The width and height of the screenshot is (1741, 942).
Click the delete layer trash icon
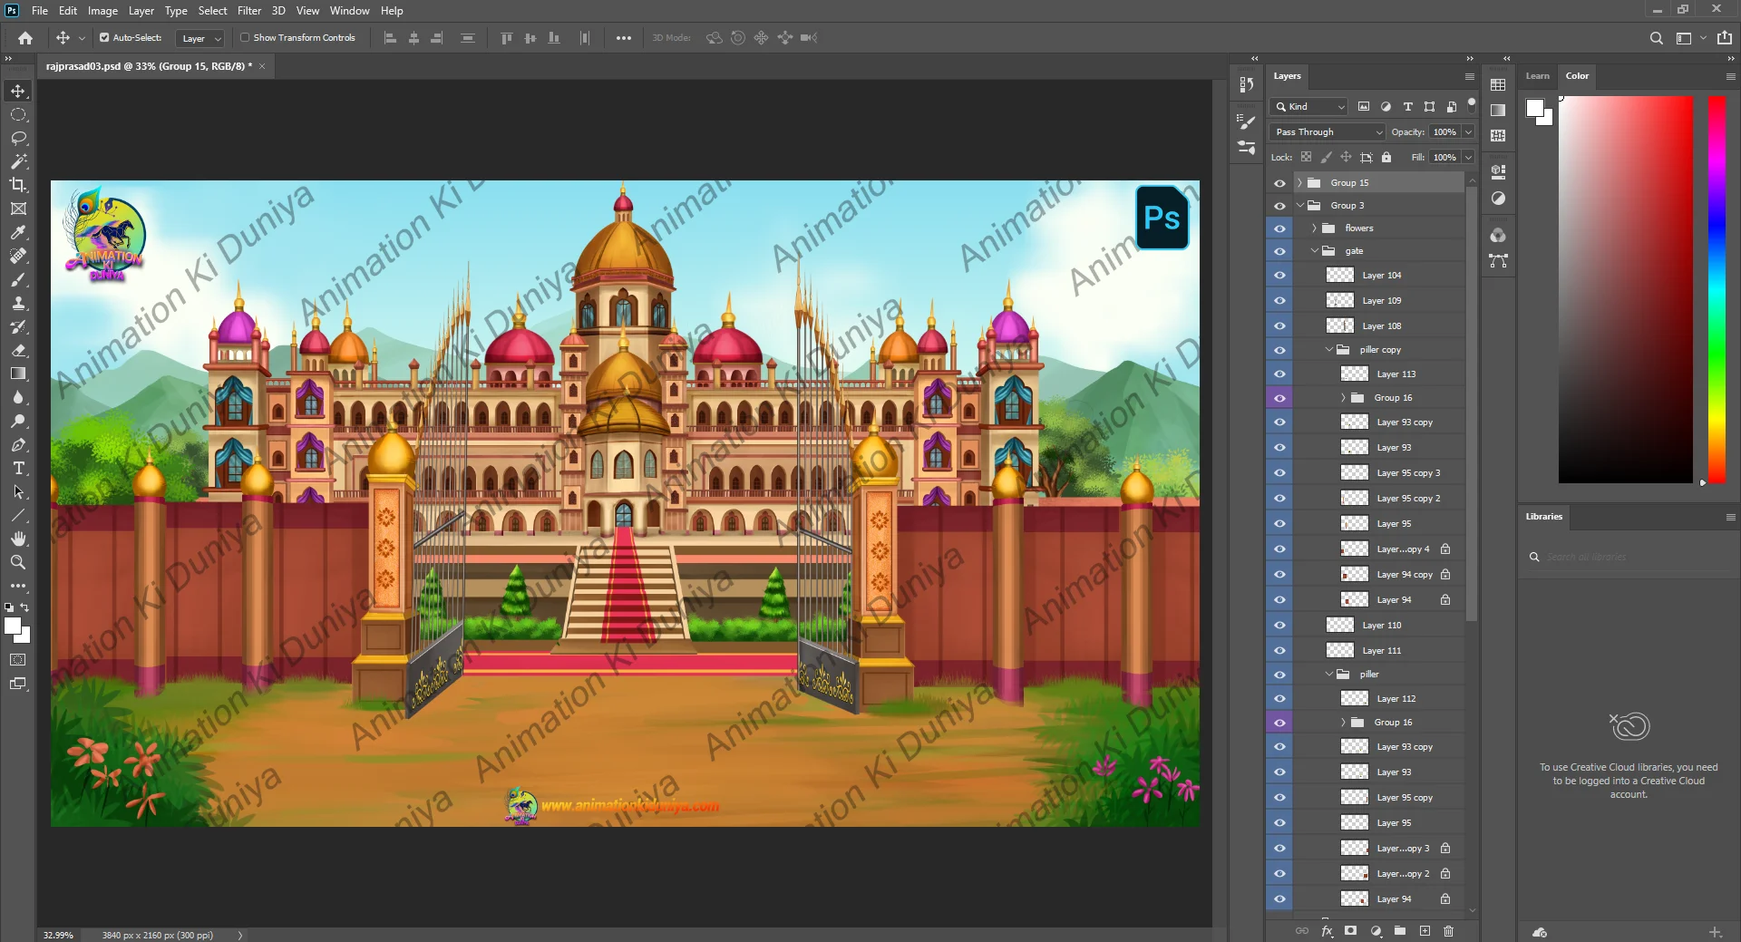coord(1448,931)
